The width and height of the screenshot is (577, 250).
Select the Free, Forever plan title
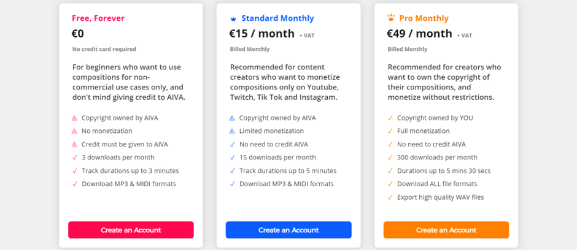tap(98, 18)
